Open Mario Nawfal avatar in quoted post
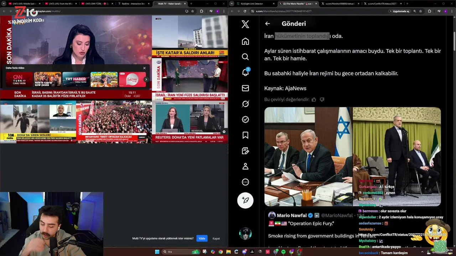 coord(272,215)
